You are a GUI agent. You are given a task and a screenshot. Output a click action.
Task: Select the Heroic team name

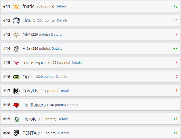pos(29,119)
